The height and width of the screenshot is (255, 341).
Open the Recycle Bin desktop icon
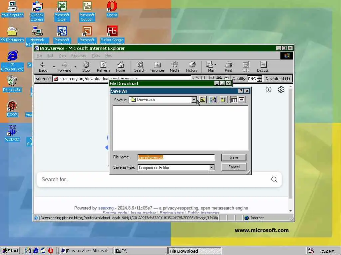point(12,84)
